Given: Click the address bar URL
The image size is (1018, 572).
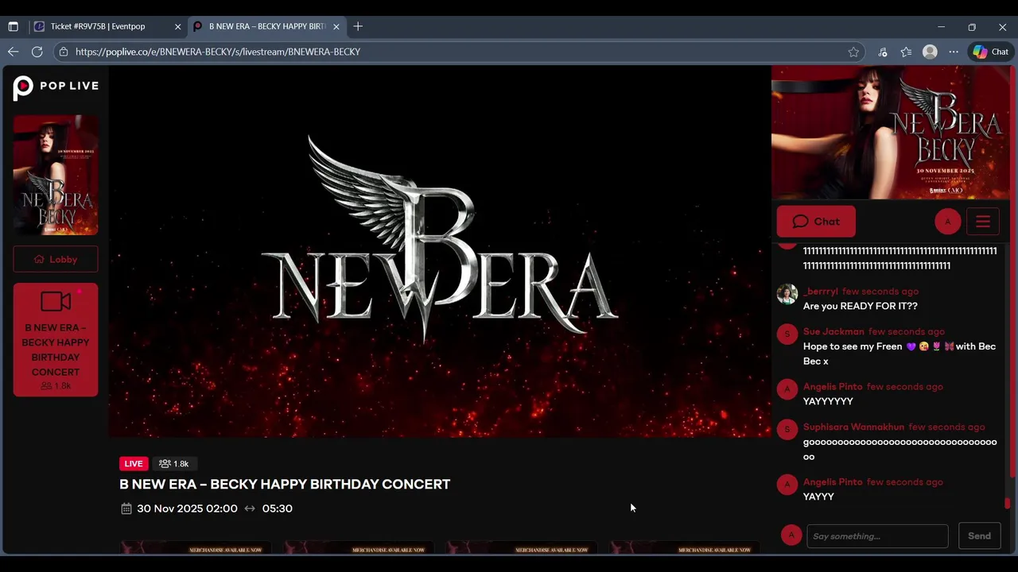Looking at the screenshot, I should [x=218, y=52].
